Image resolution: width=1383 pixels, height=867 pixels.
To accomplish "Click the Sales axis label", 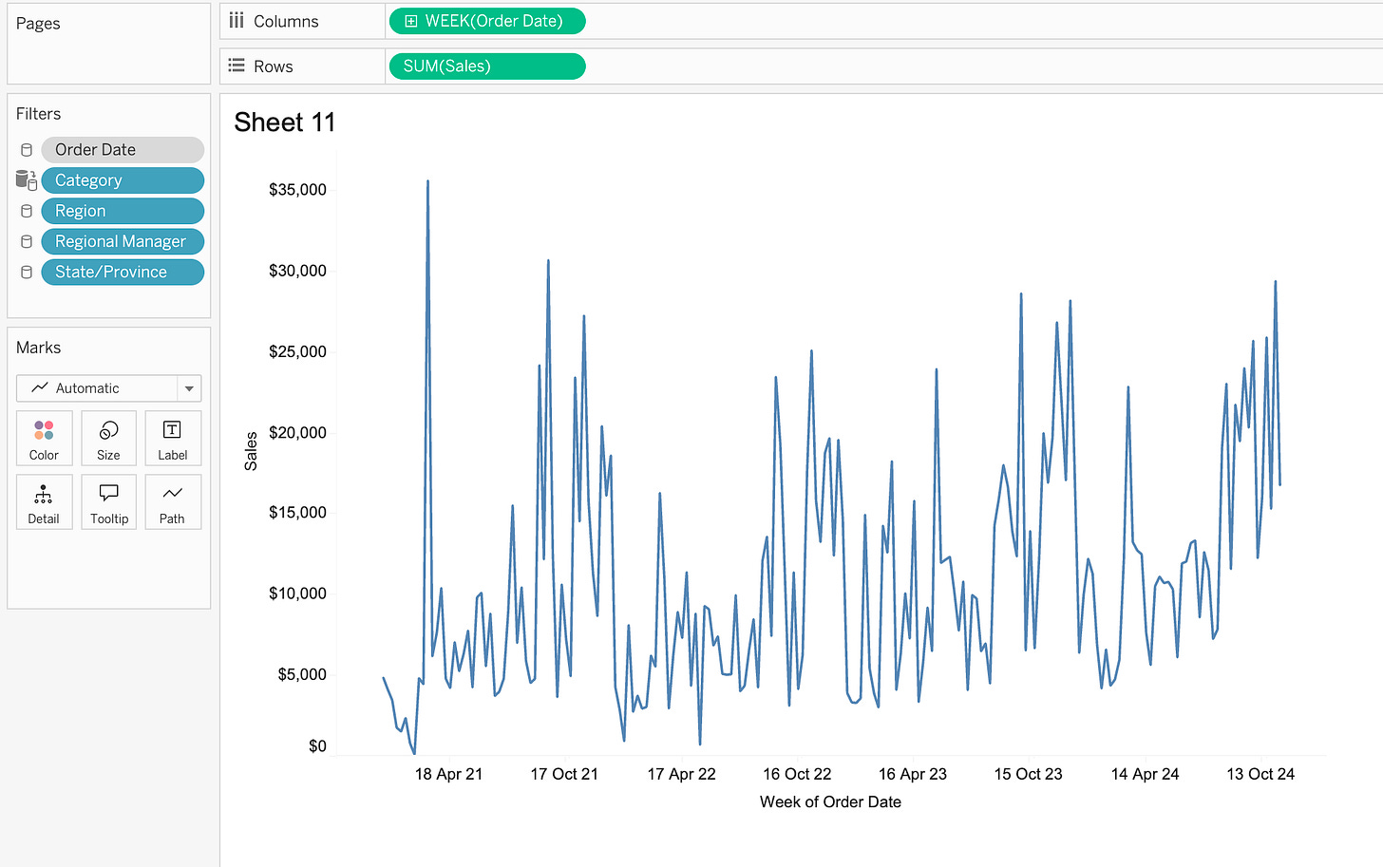I will [251, 451].
